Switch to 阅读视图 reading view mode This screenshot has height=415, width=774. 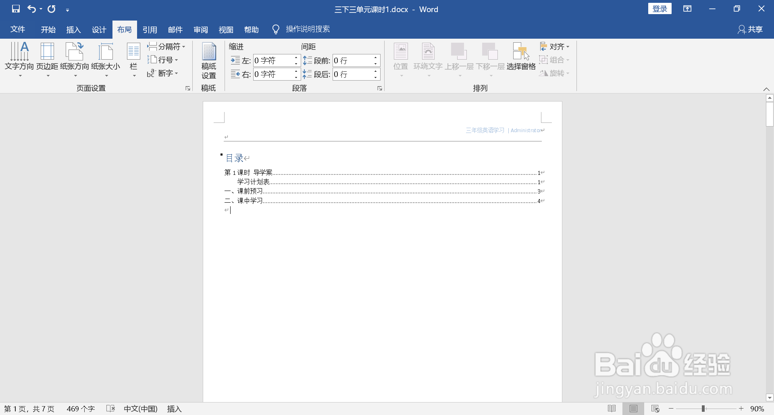[612, 408]
